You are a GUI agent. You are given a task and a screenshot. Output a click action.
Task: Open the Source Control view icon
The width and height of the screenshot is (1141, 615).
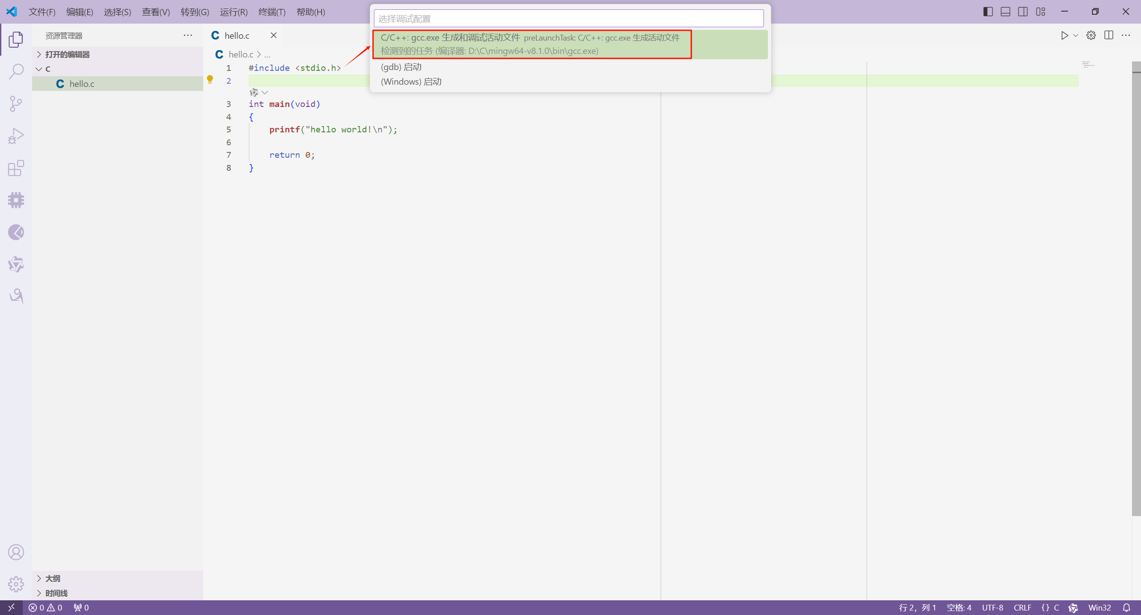(16, 103)
